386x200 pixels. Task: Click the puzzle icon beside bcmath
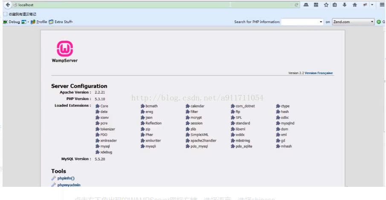[142, 106]
